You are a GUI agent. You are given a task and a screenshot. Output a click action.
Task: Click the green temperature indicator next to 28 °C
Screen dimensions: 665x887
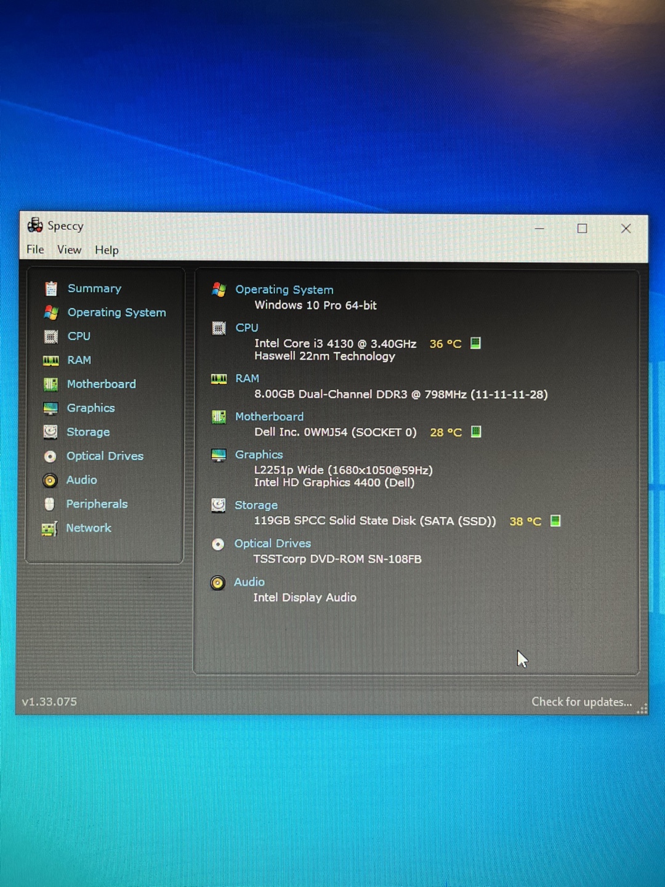coord(476,432)
